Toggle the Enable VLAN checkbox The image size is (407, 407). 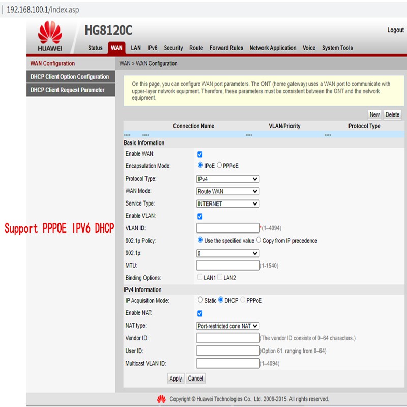pyautogui.click(x=200, y=216)
